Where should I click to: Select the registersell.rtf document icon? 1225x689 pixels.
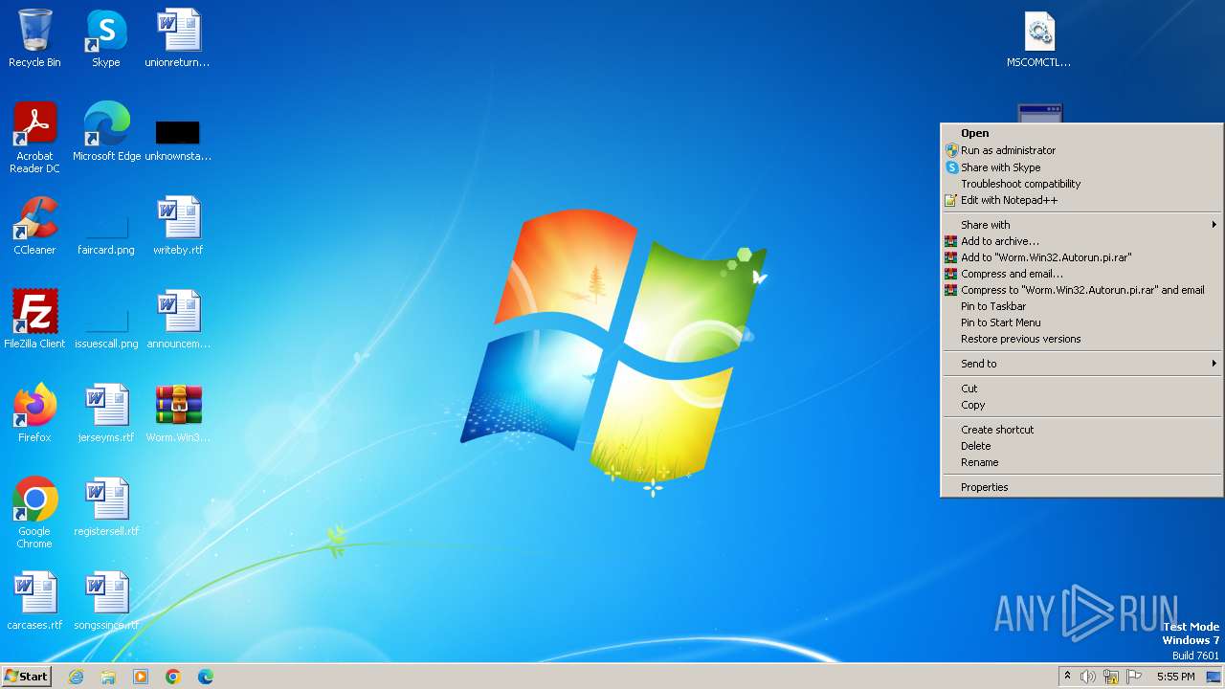(x=106, y=507)
